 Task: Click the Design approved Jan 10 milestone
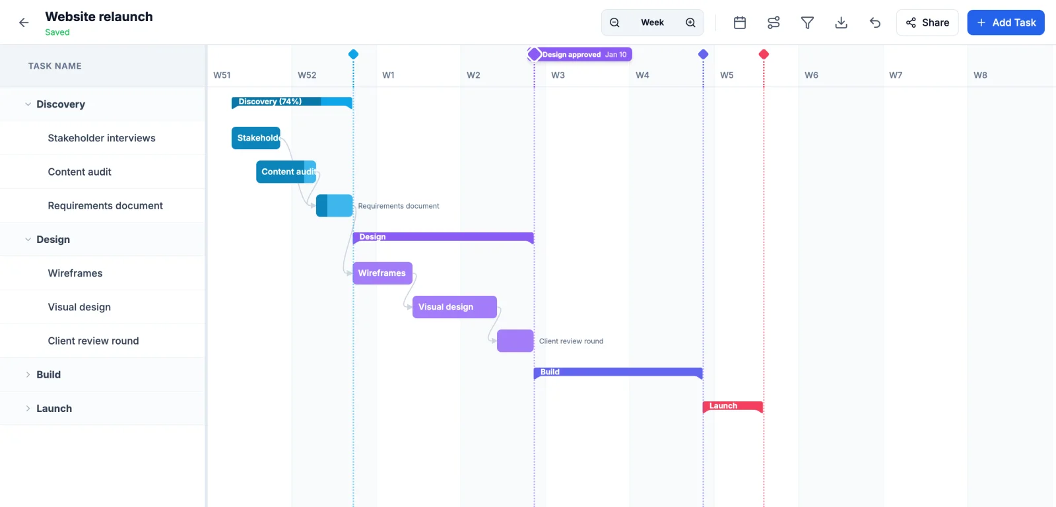pos(580,54)
